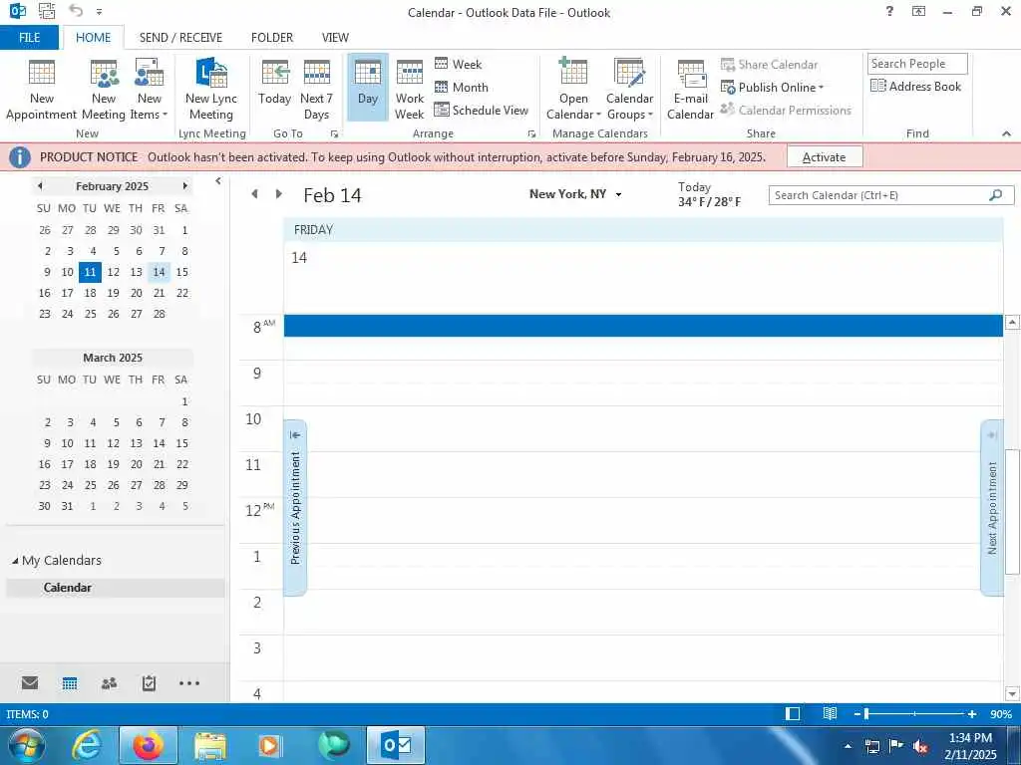Click the E-mail Calendar button

[690, 89]
